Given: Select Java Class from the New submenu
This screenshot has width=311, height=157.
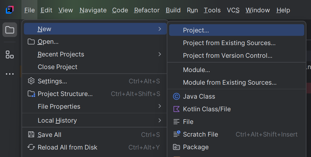Looking at the screenshot, I should point(199,96).
